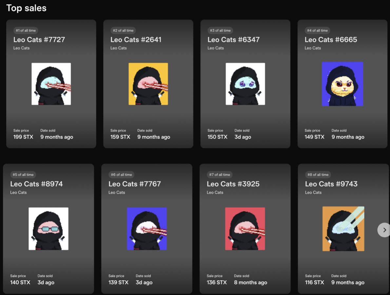Image resolution: width=390 pixels, height=295 pixels.
Task: Click the Top sales heading
Action: (x=26, y=8)
